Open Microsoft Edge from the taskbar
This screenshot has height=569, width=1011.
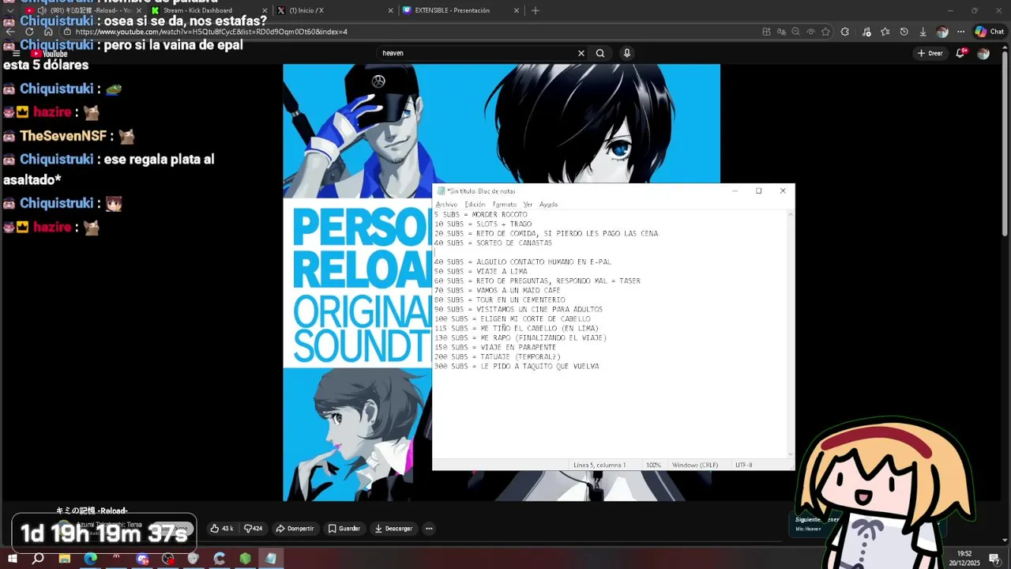click(91, 558)
